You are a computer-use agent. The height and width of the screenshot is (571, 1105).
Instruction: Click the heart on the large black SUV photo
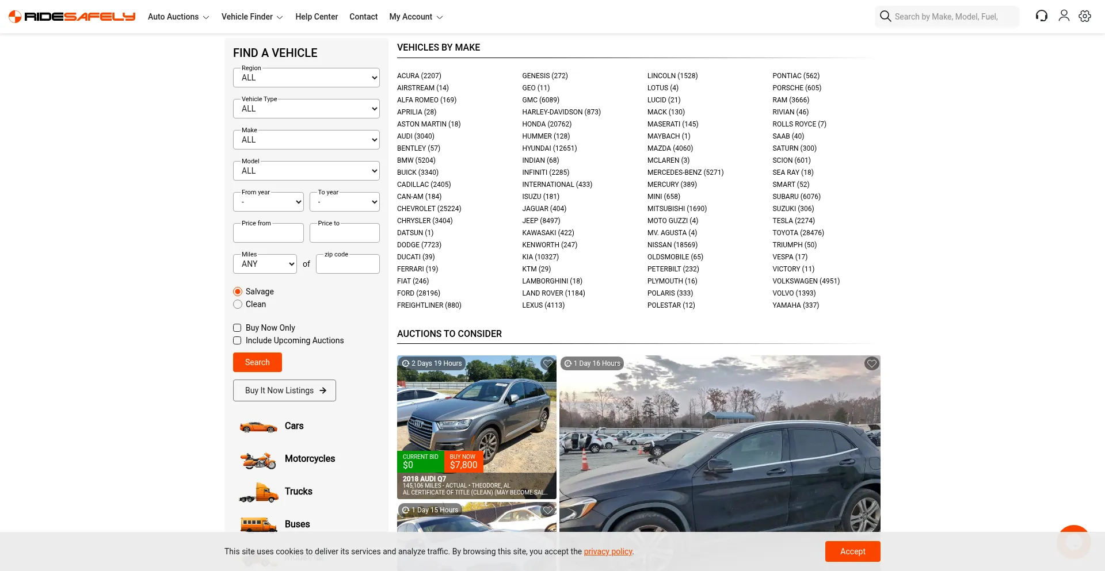pos(871,363)
